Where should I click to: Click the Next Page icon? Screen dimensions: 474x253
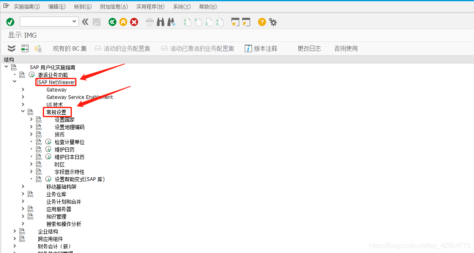tap(209, 22)
